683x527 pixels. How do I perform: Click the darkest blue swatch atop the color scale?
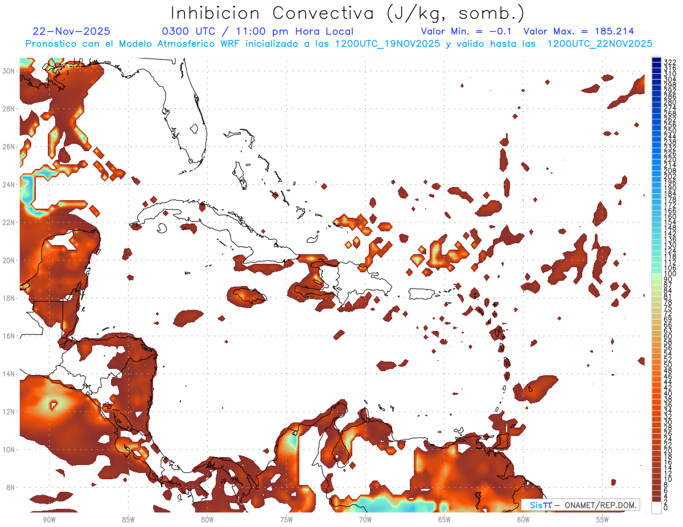click(x=656, y=60)
